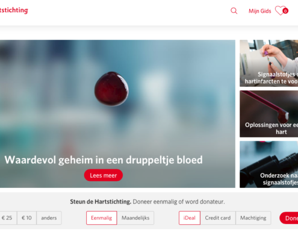The height and width of the screenshot is (241, 298).
Task: Select Eenmalig donation frequency
Action: (102, 218)
